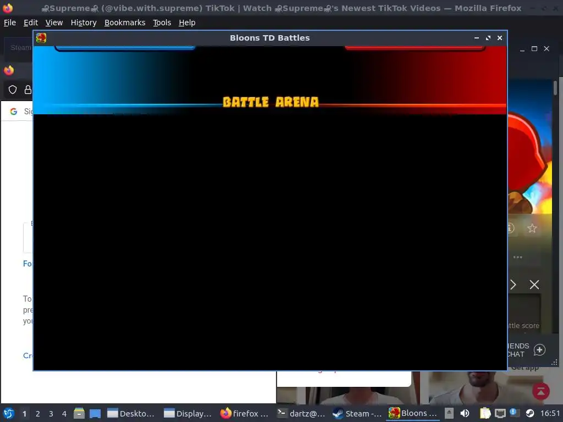Open Steam Friends & Chat plus icon
563x422 pixels.
click(x=539, y=350)
